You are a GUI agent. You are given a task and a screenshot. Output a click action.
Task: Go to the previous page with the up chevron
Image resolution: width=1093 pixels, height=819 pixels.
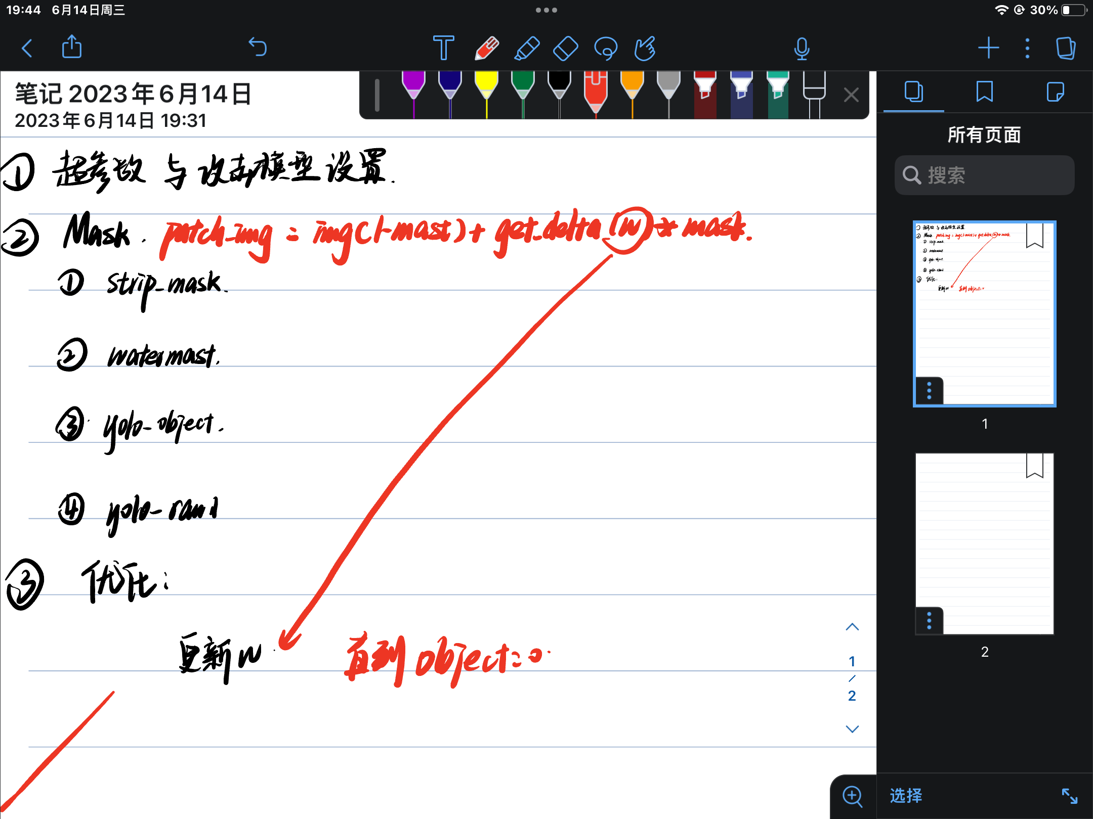852,627
